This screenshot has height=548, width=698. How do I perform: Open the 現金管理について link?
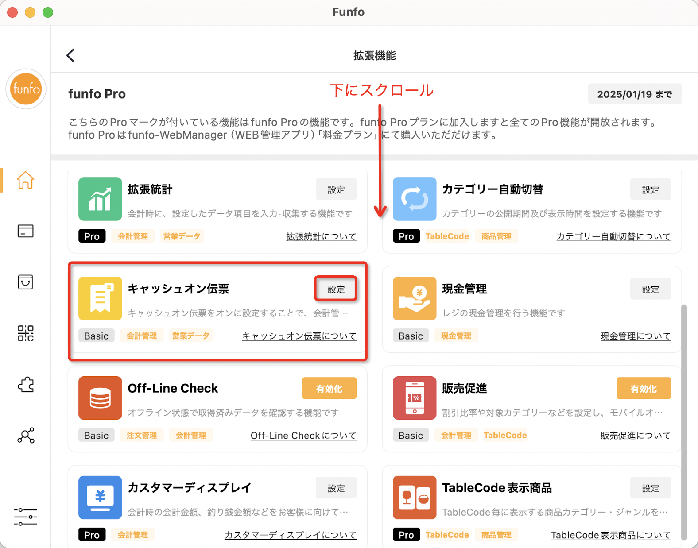point(636,336)
